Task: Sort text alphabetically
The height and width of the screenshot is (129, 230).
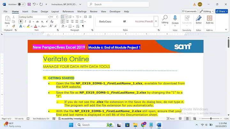Action: tap(78, 26)
